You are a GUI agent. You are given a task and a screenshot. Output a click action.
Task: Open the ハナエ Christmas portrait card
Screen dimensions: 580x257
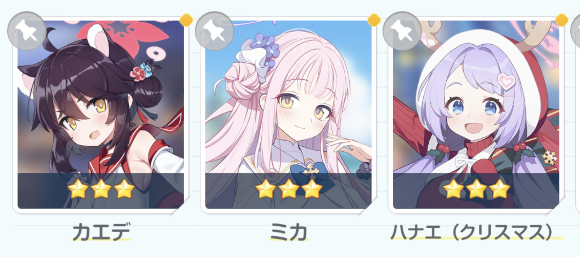pyautogui.click(x=476, y=115)
